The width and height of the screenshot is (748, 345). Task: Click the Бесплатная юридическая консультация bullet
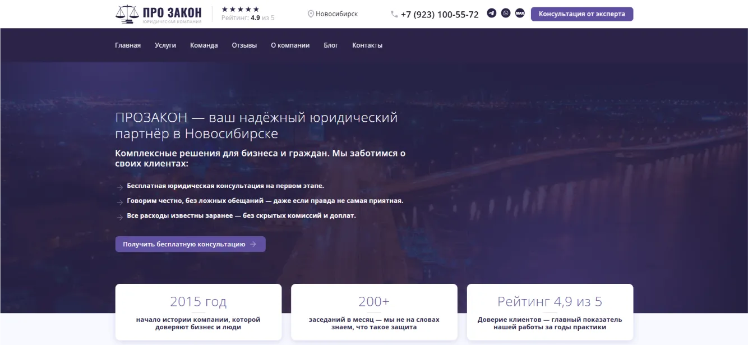225,186
